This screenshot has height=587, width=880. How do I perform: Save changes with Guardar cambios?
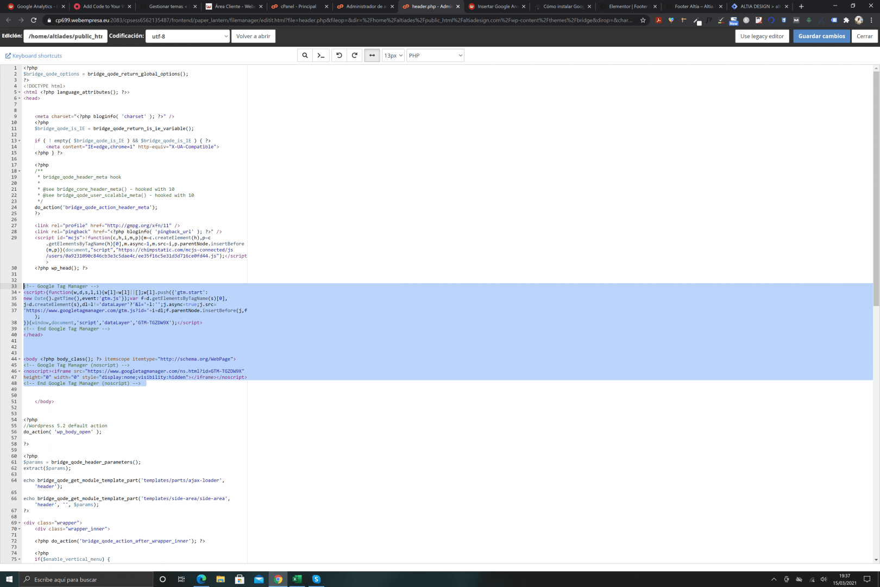(x=821, y=36)
